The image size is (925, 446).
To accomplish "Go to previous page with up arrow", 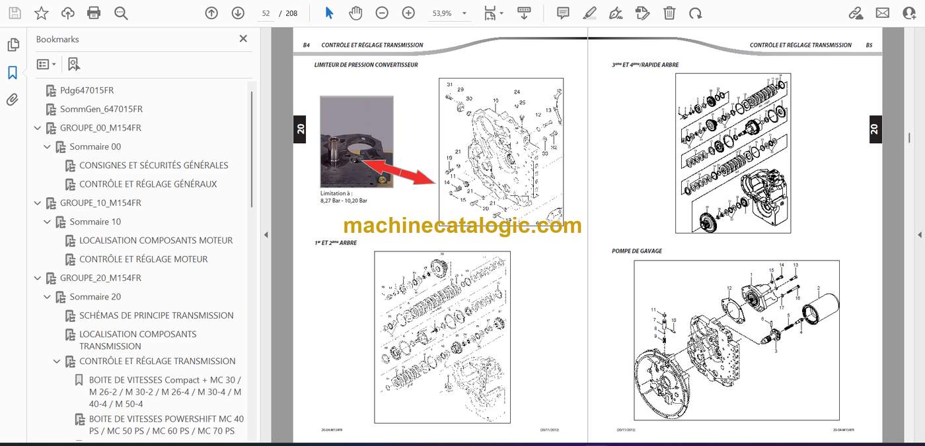I will tap(211, 13).
